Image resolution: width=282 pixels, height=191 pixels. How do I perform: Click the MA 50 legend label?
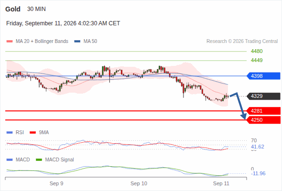point(90,42)
